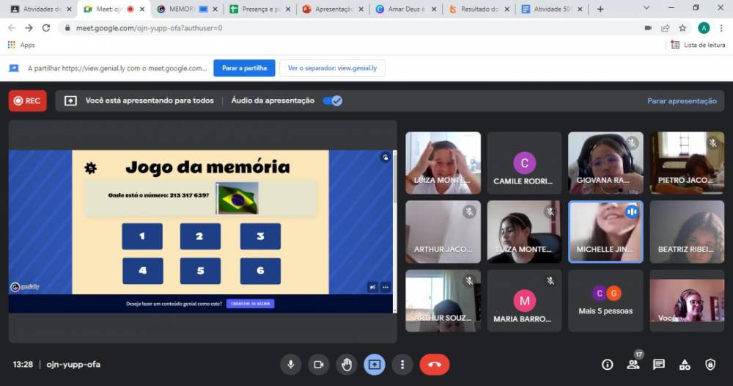Toggle the Genially sound mute icon
This screenshot has height=386, width=733.
tap(372, 287)
